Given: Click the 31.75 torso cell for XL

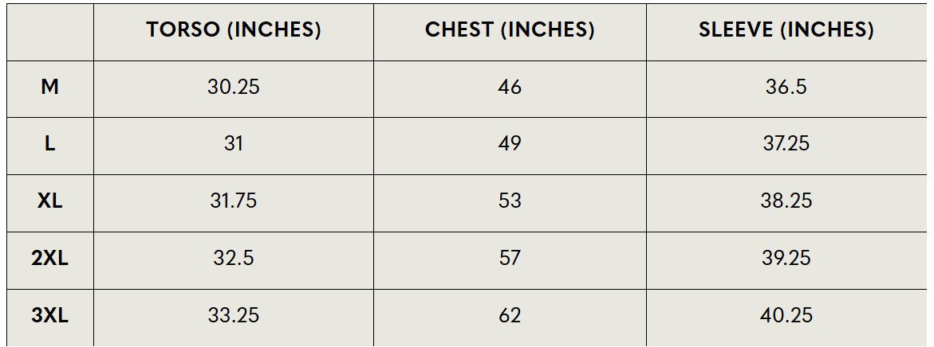Looking at the screenshot, I should [x=233, y=201].
